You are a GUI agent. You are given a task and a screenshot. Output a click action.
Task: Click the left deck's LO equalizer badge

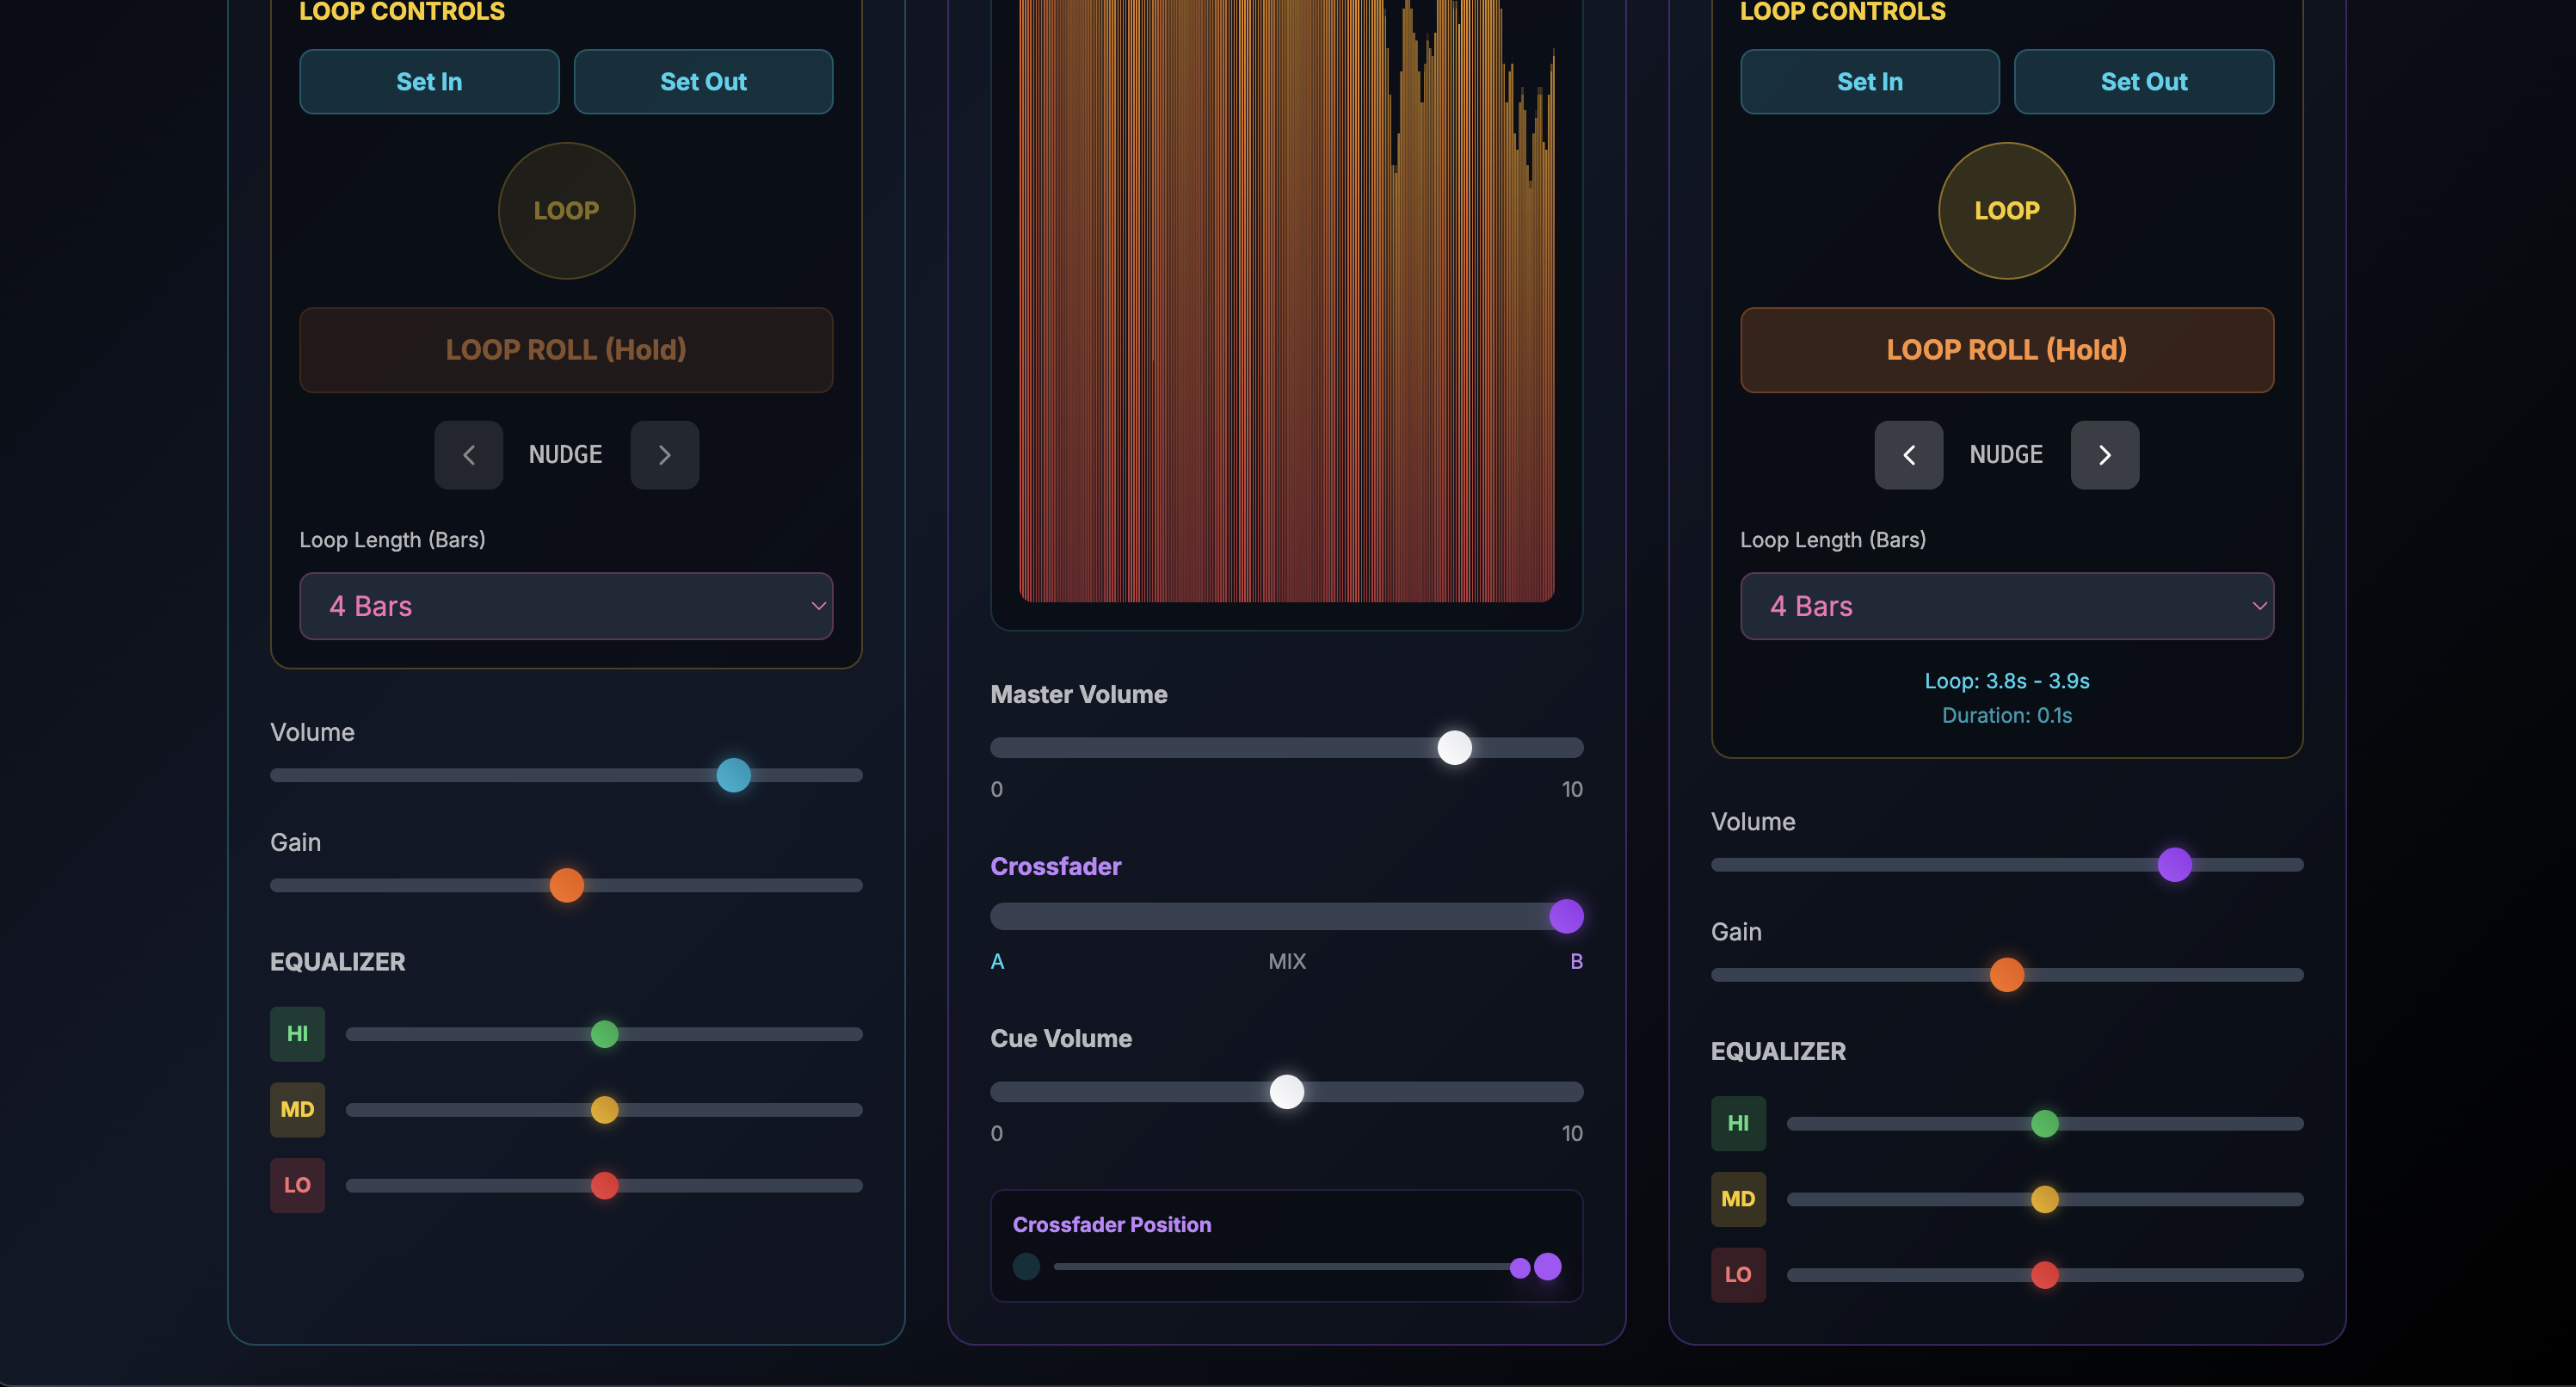[x=297, y=1185]
